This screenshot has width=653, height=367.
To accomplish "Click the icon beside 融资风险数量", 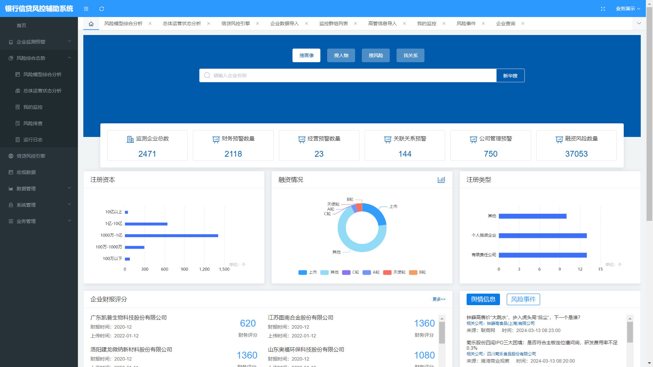I will pyautogui.click(x=559, y=139).
